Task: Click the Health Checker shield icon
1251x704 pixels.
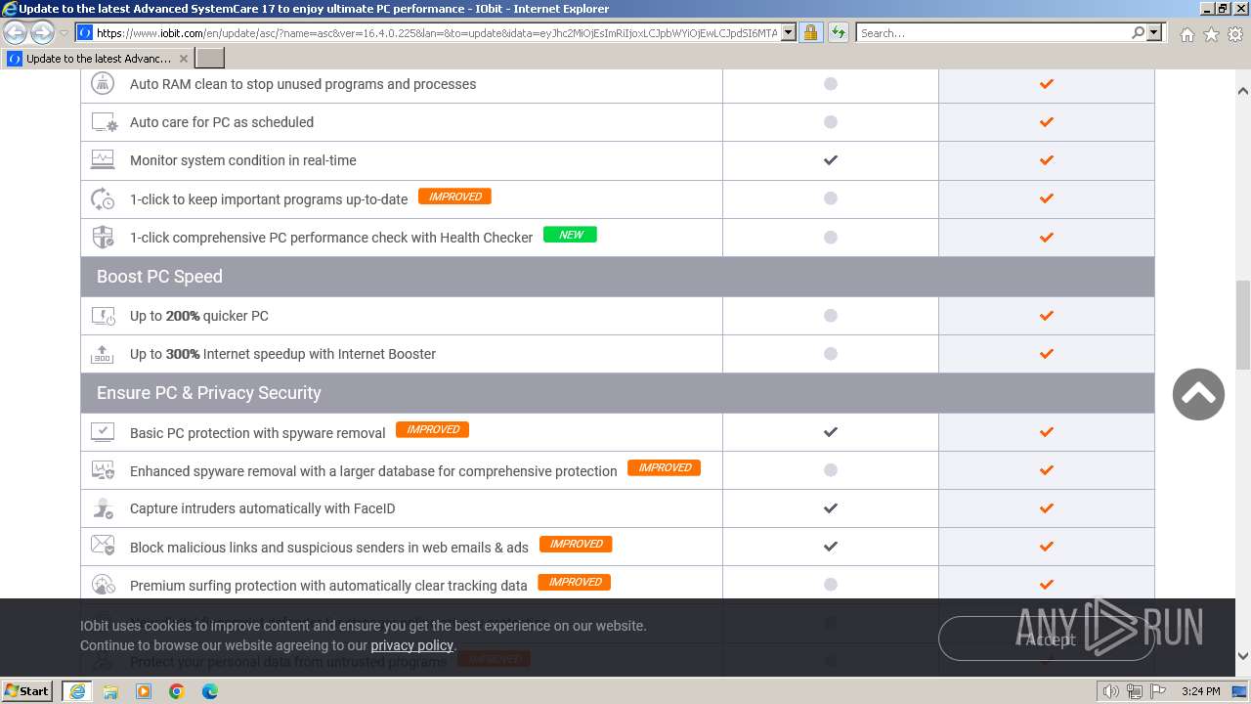Action: (103, 237)
